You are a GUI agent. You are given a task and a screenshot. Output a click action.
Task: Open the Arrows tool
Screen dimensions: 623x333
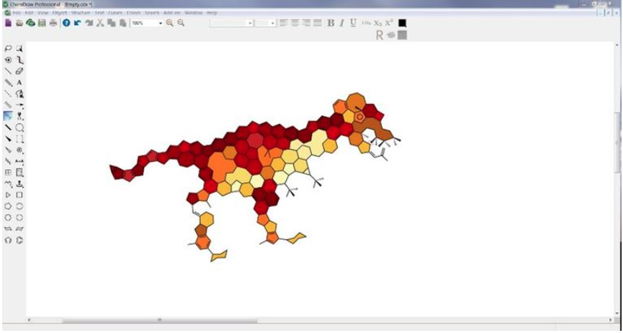coord(19,105)
